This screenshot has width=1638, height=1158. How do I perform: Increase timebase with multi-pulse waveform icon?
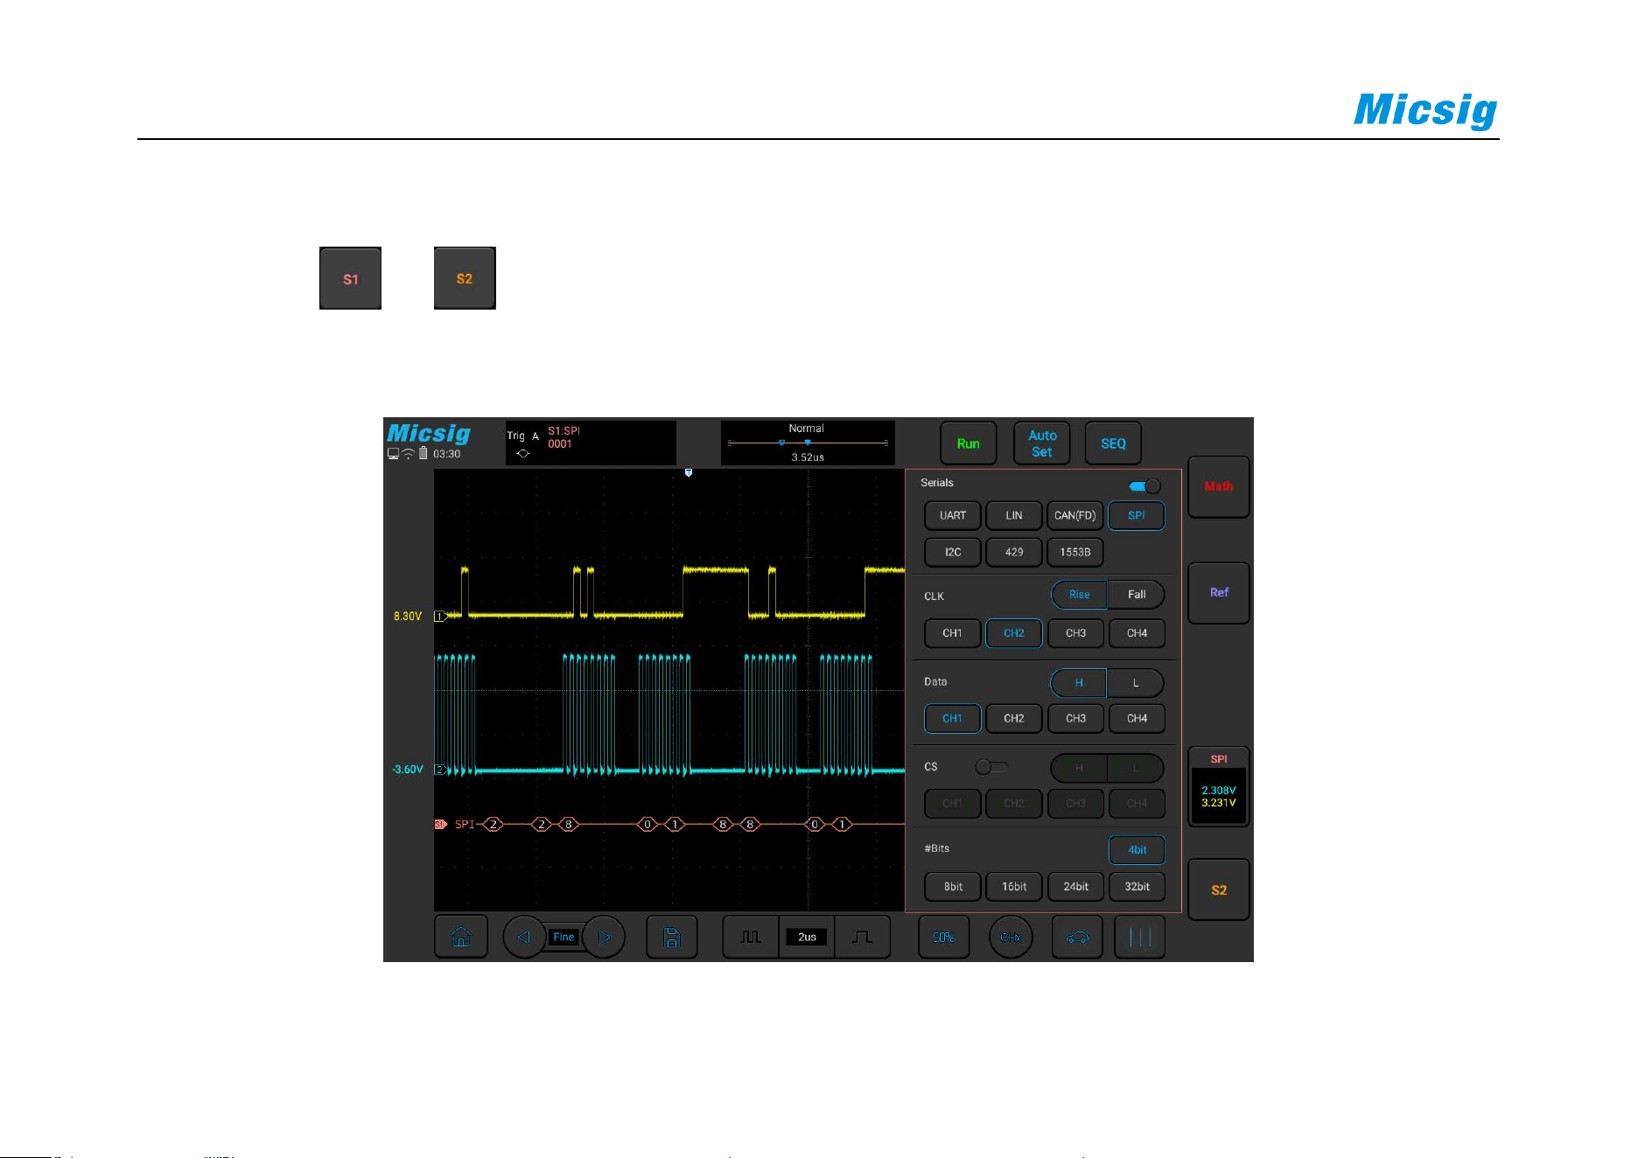pyautogui.click(x=750, y=937)
